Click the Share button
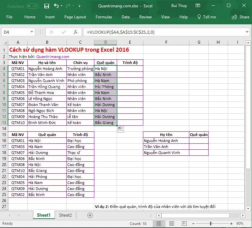This screenshot has width=252, height=228. click(x=241, y=17)
